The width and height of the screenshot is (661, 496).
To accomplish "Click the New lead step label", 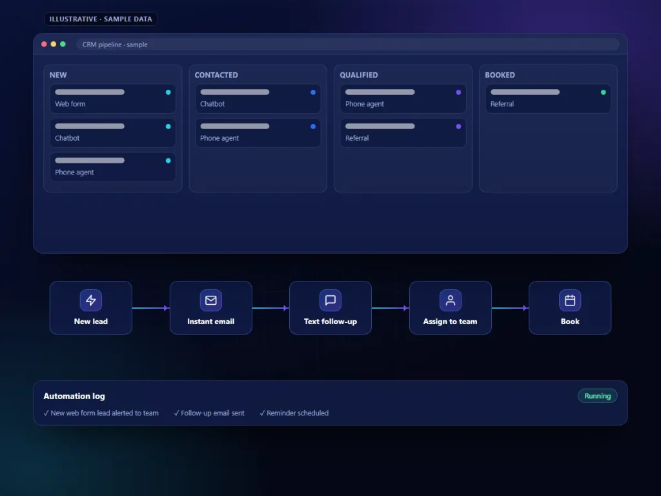I will point(90,322).
